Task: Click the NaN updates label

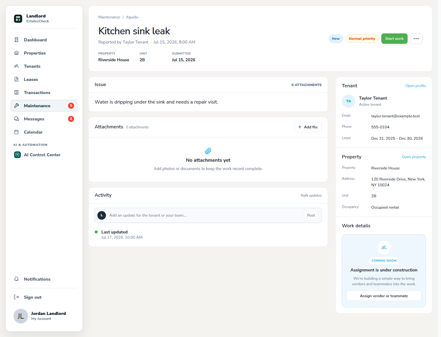Action: coord(311,195)
